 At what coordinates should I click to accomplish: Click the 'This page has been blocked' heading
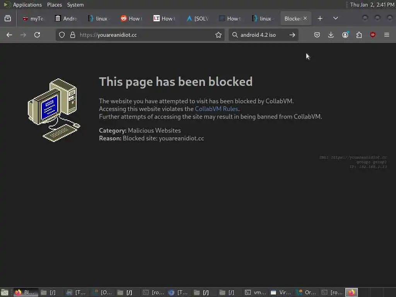[x=176, y=82]
